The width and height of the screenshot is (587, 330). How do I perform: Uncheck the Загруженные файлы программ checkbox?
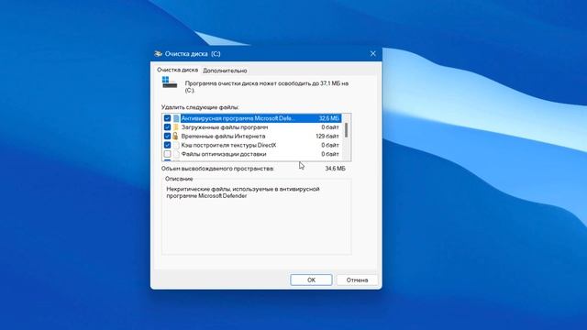[167, 127]
